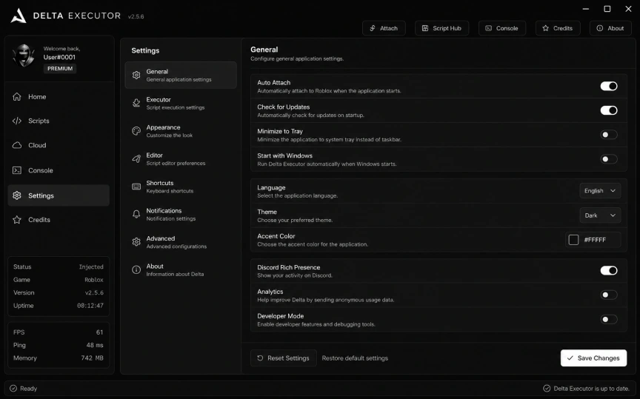Click 'Delta Executor is up to date.' text

point(591,389)
